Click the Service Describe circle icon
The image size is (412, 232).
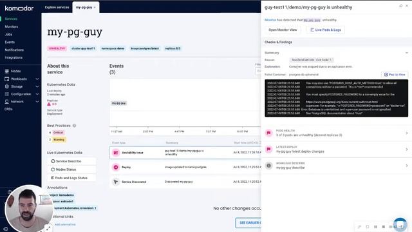[x=53, y=161]
